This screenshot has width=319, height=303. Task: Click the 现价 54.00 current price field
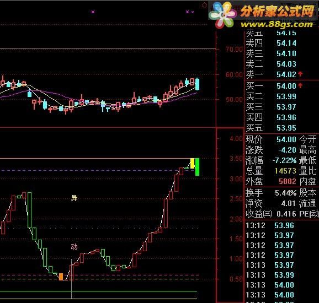pyautogui.click(x=271, y=139)
